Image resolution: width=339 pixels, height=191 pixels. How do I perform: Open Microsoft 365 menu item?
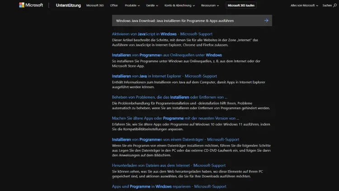point(95,5)
